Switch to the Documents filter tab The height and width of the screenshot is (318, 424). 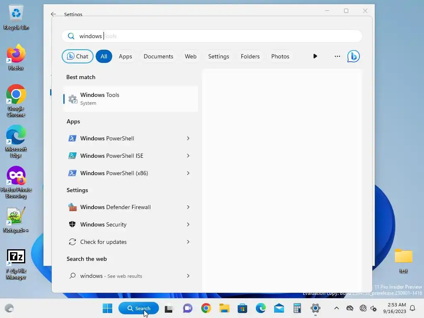159,56
